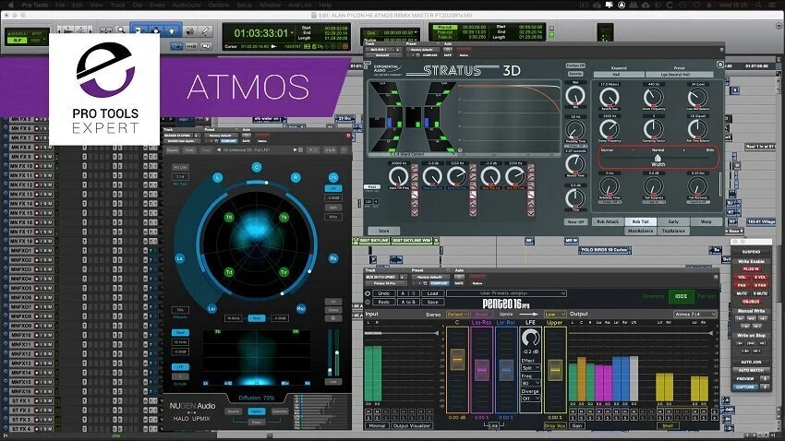This screenshot has width=785, height=441.
Task: Toggle Tooltips Off in Stratus 3D
Action: coord(575,66)
